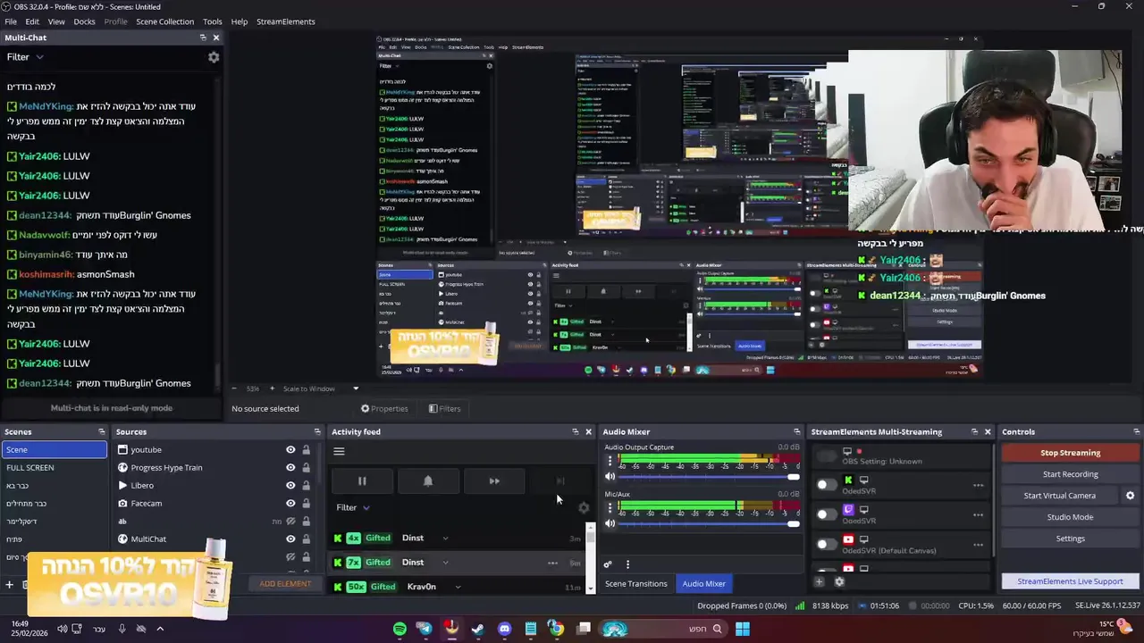
Task: Open Audio Mixer menu dots beside gears
Action: [x=627, y=564]
